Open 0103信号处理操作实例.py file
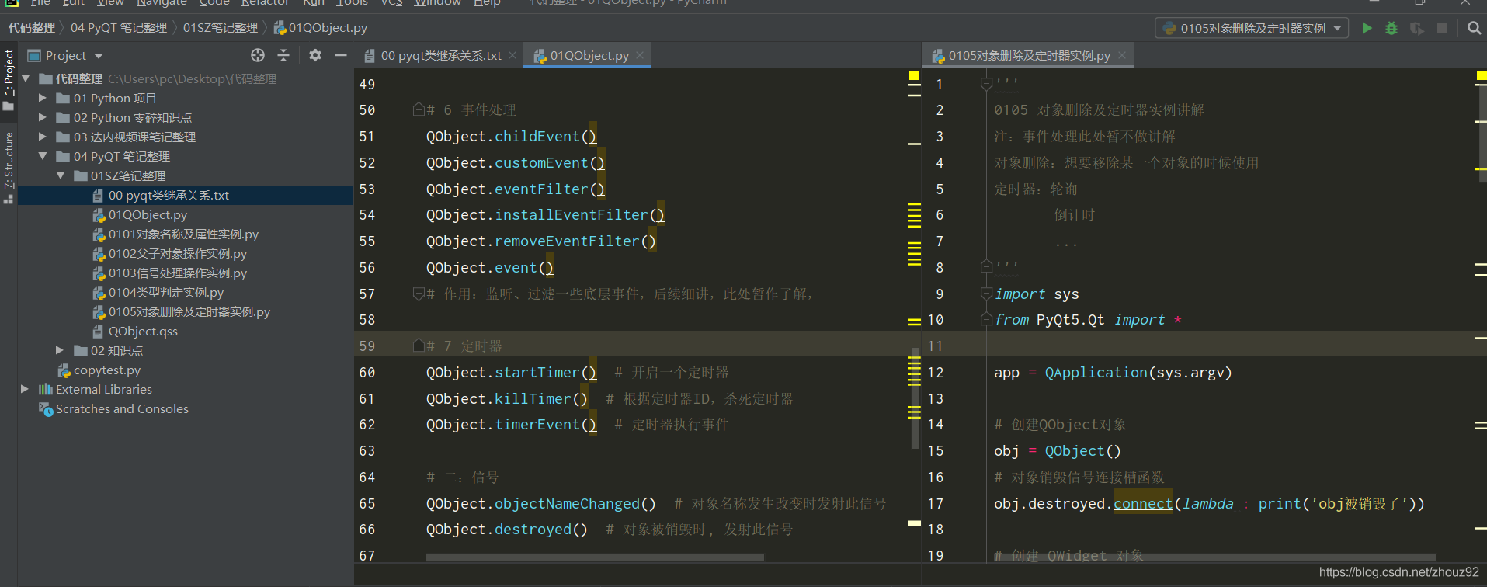This screenshot has width=1487, height=587. click(x=178, y=273)
